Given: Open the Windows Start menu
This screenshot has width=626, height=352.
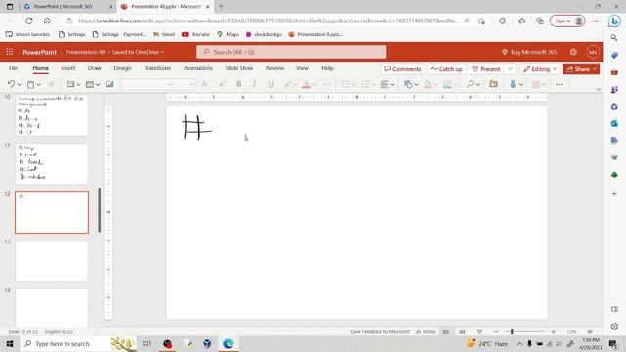Looking at the screenshot, I should (x=9, y=343).
